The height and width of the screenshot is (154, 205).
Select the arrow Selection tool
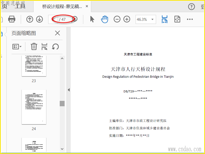(x=92, y=19)
